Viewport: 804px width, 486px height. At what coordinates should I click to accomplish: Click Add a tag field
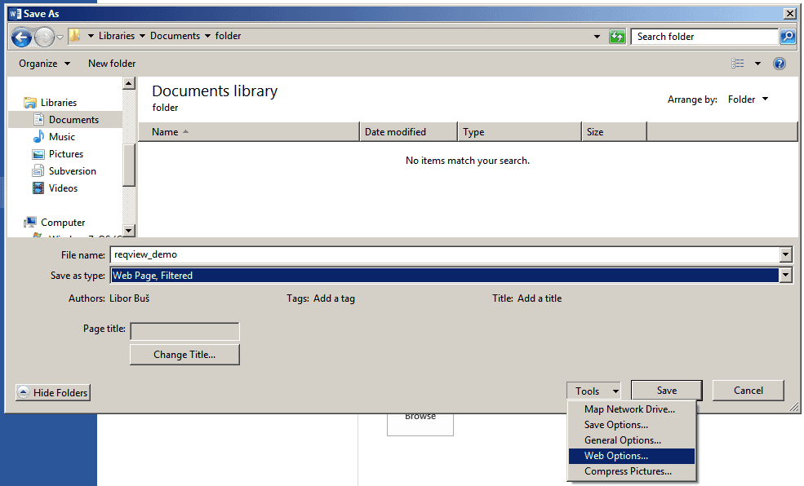coord(334,298)
